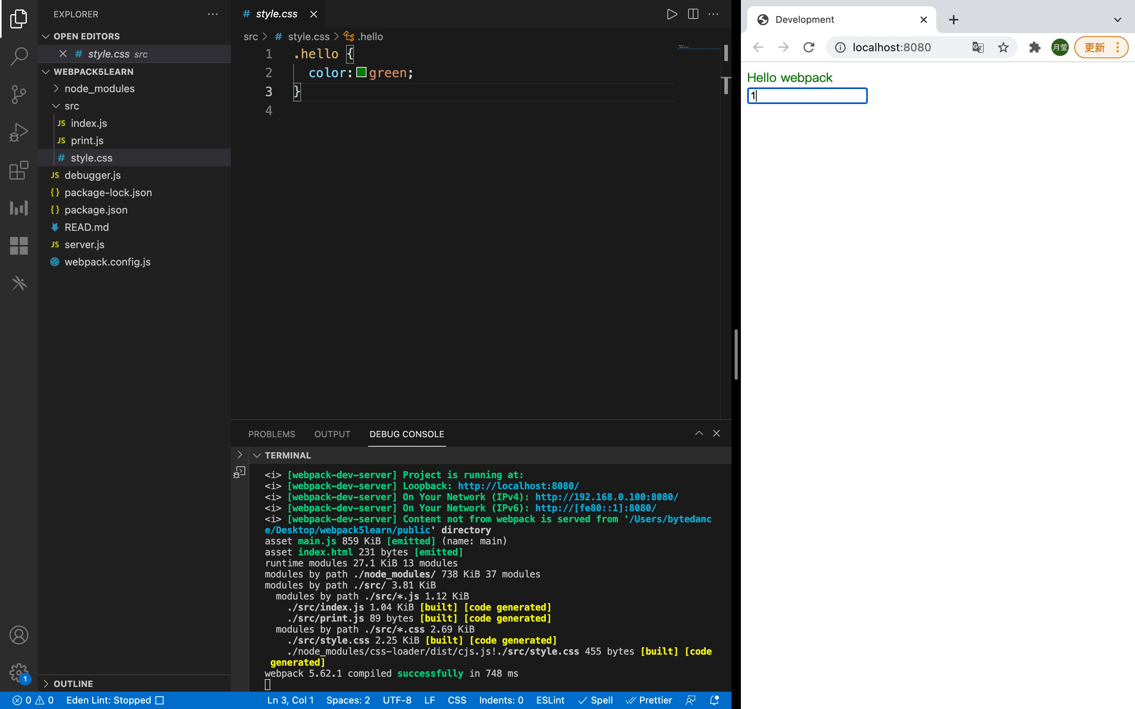1135x709 pixels.
Task: Expand the node_modules folder
Action: (x=99, y=89)
